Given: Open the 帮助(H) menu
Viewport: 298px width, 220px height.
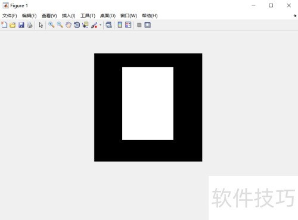Looking at the screenshot, I should (x=150, y=16).
